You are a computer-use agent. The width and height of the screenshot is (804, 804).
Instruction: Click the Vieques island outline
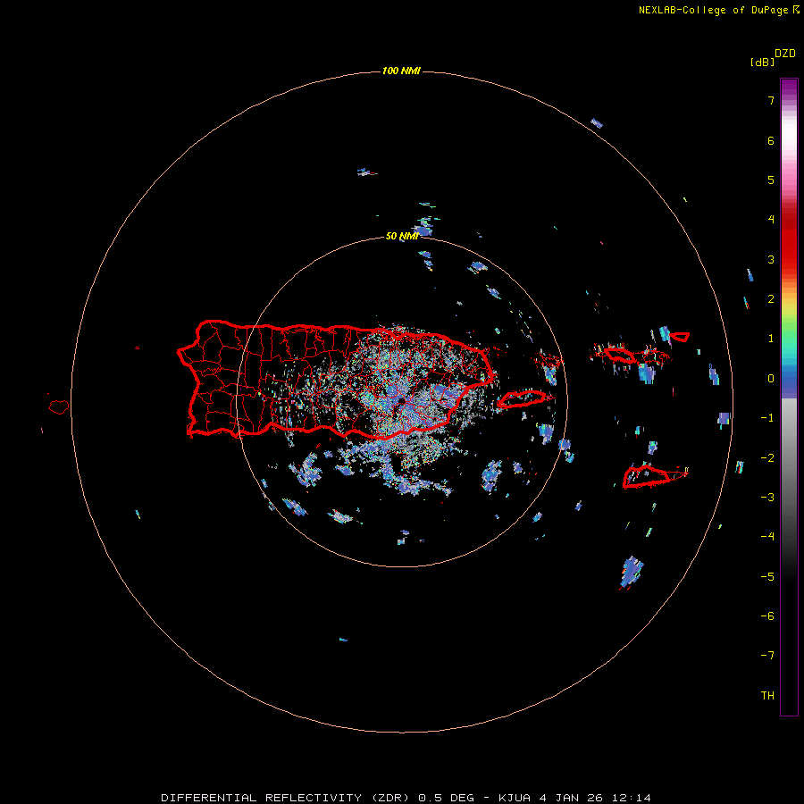coord(522,398)
